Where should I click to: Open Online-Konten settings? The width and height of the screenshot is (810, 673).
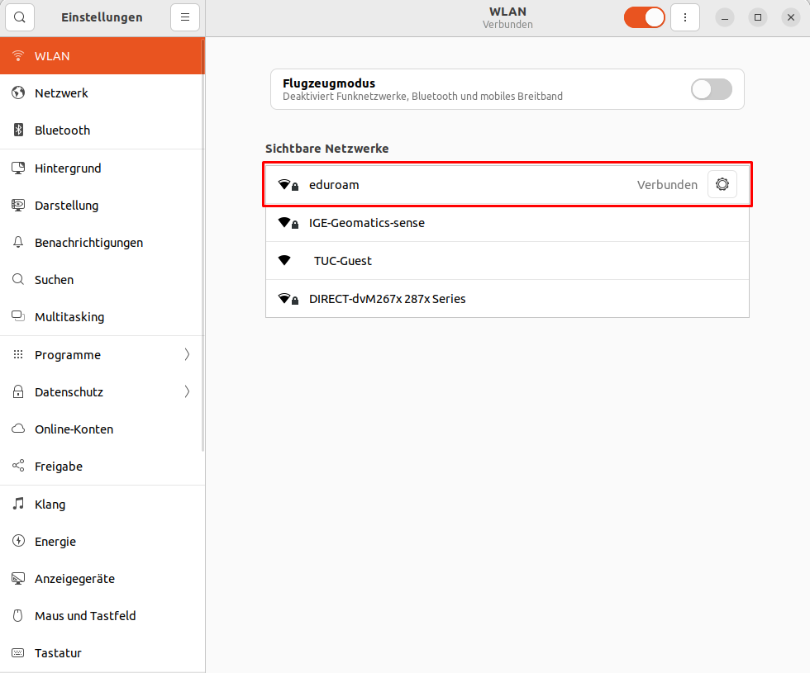pyautogui.click(x=102, y=429)
